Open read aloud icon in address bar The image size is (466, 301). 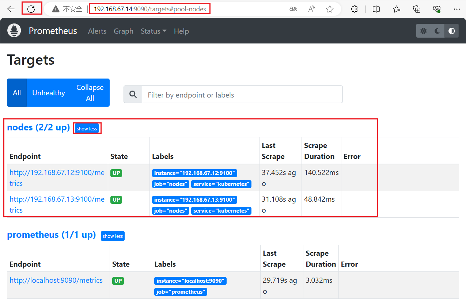tap(312, 9)
